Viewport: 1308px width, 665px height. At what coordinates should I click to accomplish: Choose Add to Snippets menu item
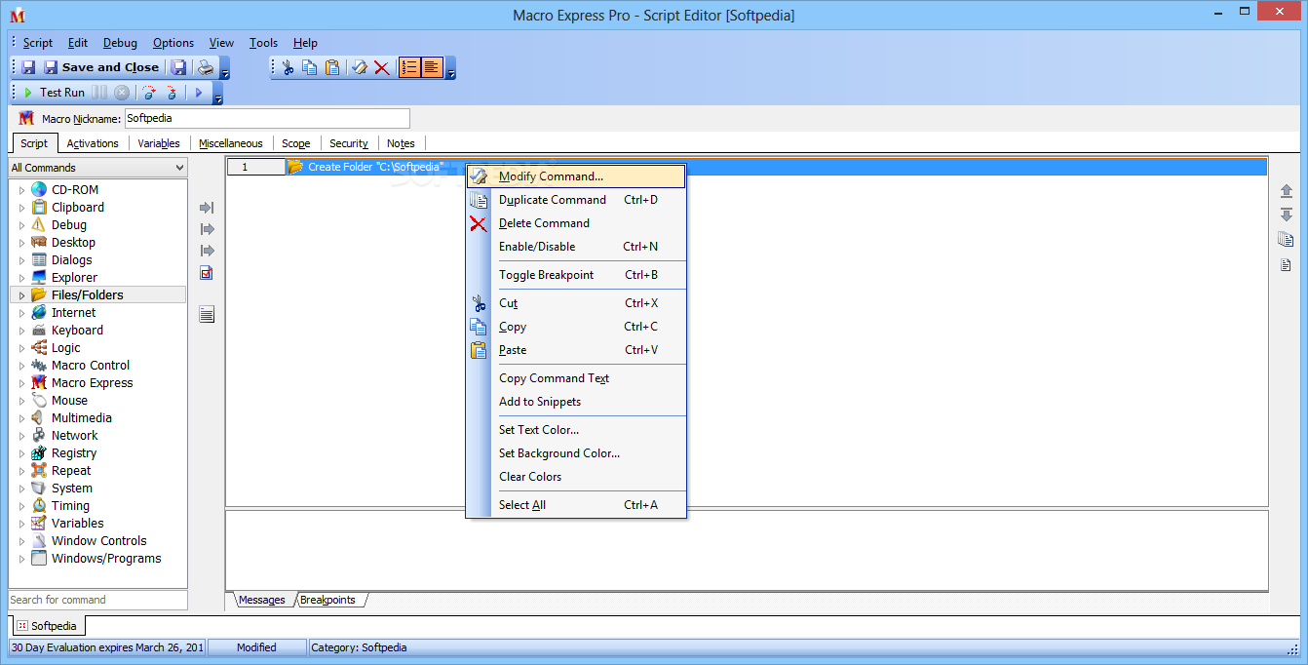point(576,402)
